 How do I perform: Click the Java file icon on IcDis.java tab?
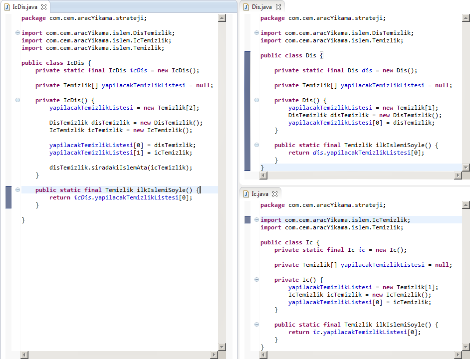point(7,7)
